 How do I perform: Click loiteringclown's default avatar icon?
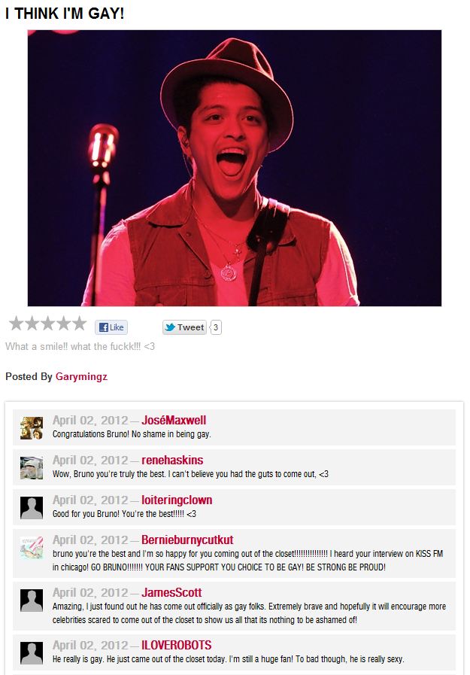[x=31, y=506]
